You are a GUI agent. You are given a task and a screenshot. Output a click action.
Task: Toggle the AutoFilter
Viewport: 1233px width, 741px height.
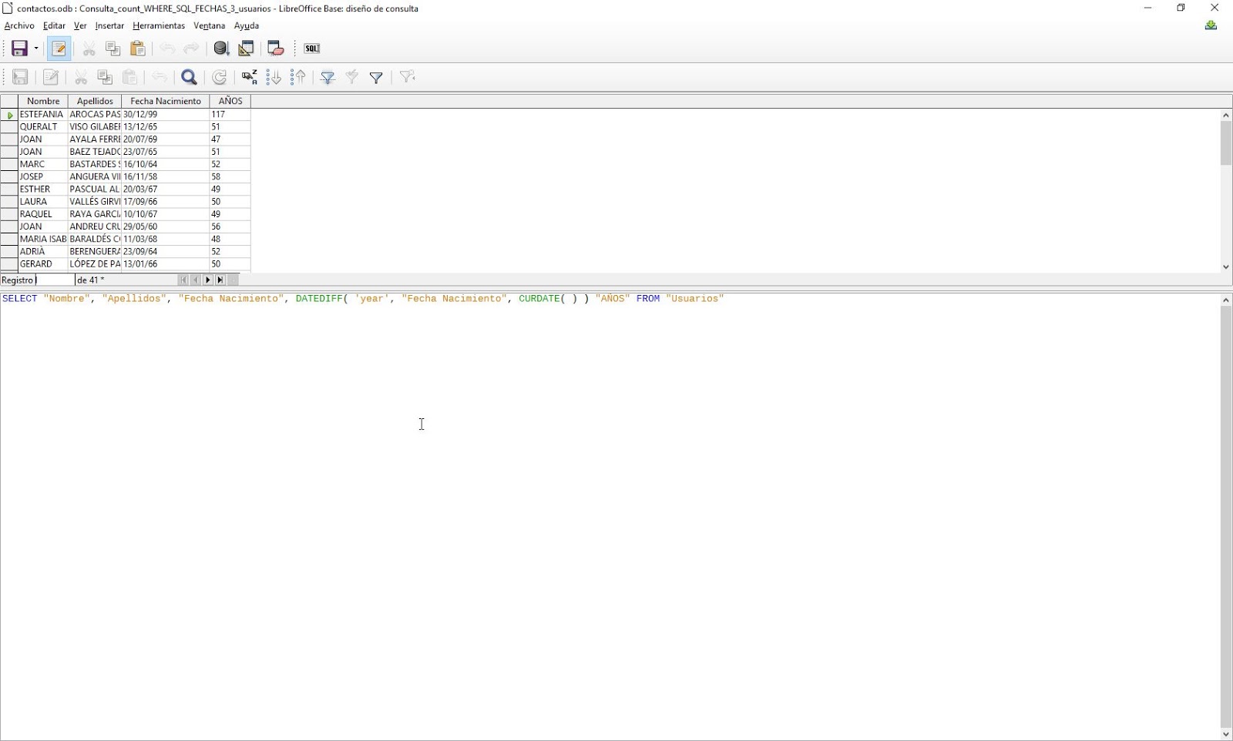click(x=327, y=77)
